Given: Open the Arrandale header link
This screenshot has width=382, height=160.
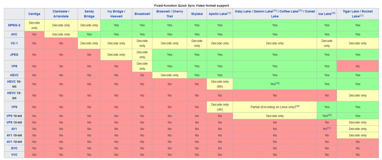Looking at the screenshot, I should pyautogui.click(x=61, y=16).
